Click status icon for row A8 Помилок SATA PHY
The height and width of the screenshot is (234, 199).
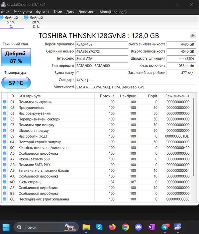4,165
